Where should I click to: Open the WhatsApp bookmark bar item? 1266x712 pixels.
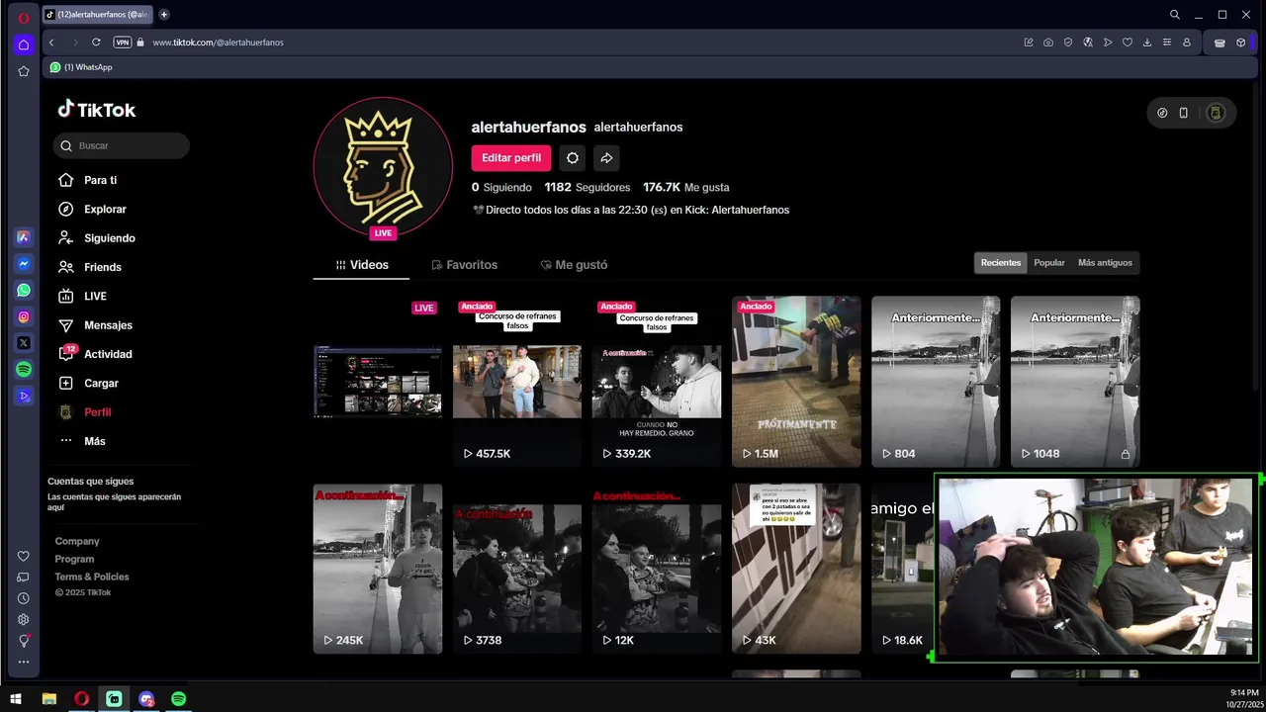(81, 67)
